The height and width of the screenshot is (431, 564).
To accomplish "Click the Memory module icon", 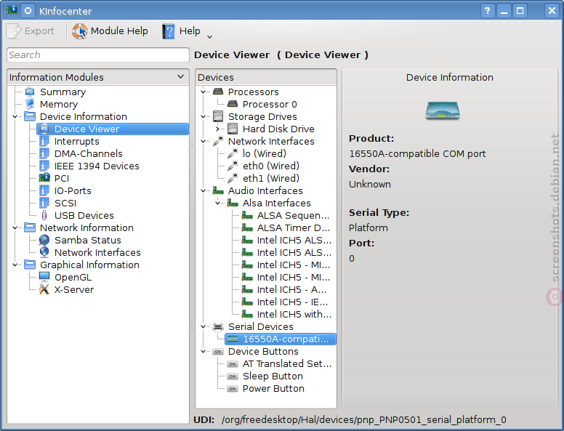I will (30, 104).
